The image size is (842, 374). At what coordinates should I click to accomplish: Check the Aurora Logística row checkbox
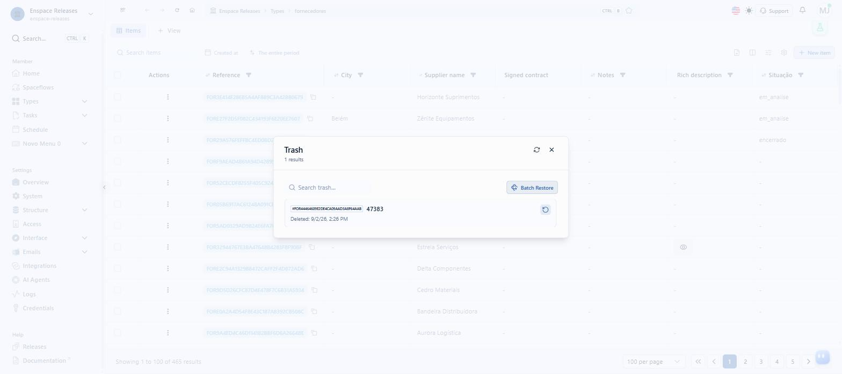[x=118, y=333]
